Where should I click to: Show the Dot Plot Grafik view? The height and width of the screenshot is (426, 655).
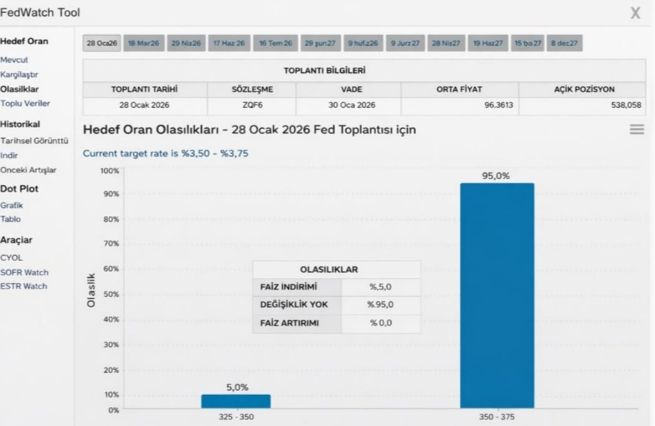click(x=11, y=205)
